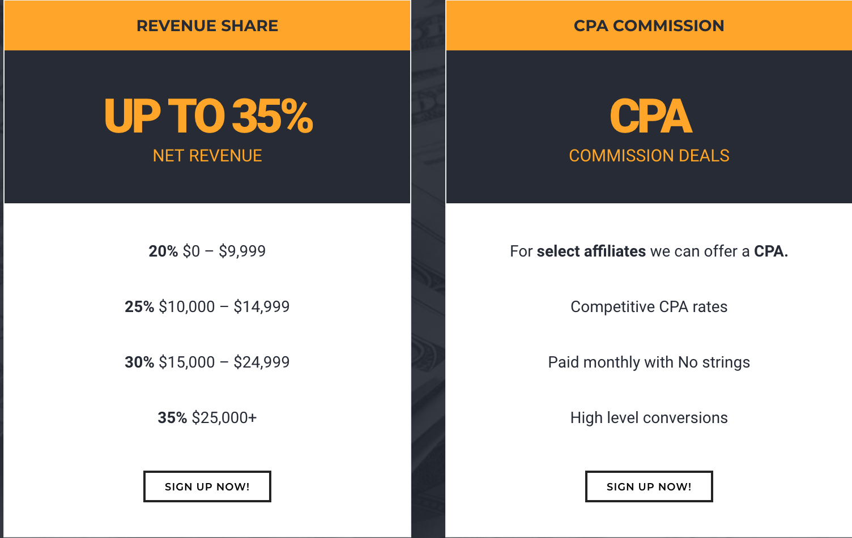
Task: Select the Revenue Share header
Action: coord(207,25)
